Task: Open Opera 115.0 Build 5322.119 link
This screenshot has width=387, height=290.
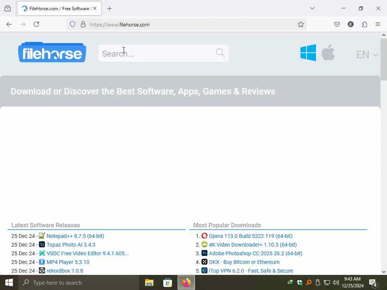Action: tap(251, 236)
